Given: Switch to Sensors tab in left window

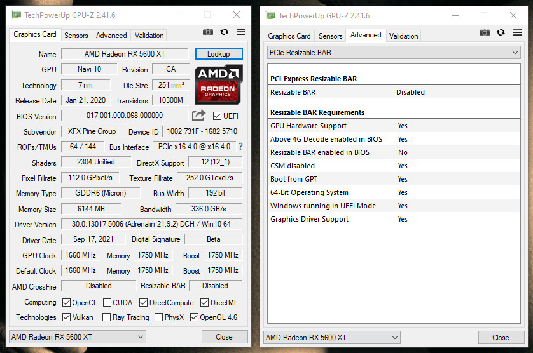Looking at the screenshot, I should [76, 36].
